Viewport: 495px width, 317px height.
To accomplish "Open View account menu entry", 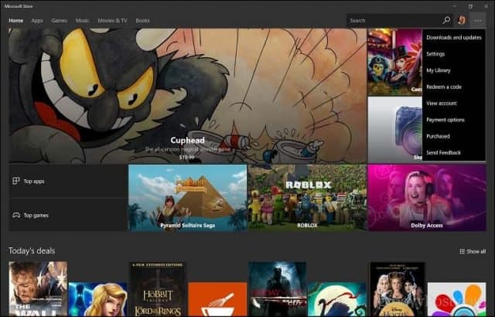I will 454,103.
